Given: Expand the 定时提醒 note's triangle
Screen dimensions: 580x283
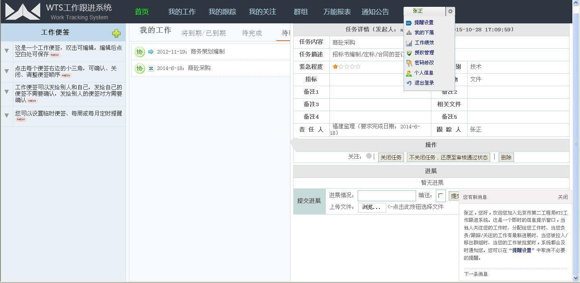Looking at the screenshot, I should pyautogui.click(x=6, y=115).
